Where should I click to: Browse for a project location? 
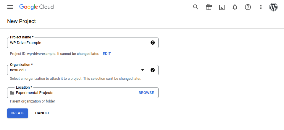[146, 93]
